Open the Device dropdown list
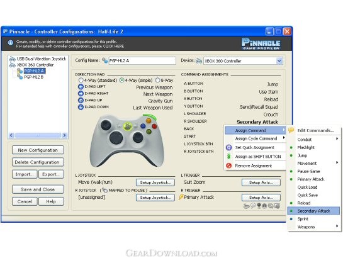Viewport: 343px width, 258px height. (x=279, y=61)
